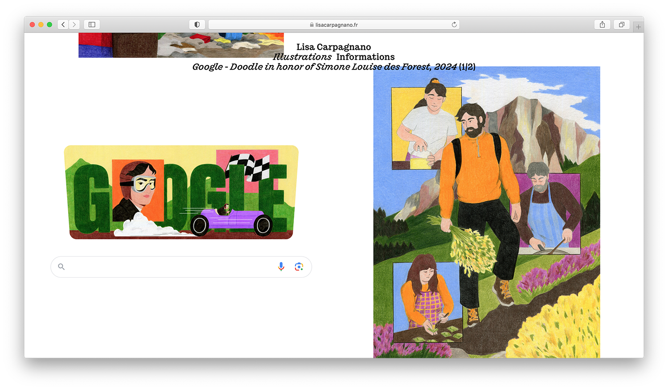This screenshot has width=668, height=390.
Task: Show the tab overview
Action: pos(621,25)
